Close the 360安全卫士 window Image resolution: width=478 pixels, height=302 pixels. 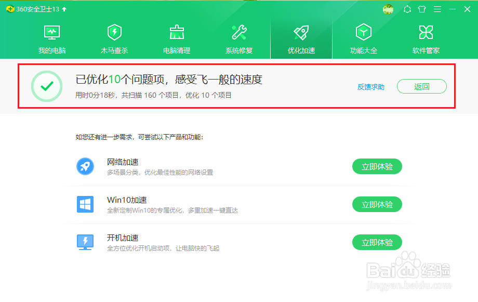point(467,9)
